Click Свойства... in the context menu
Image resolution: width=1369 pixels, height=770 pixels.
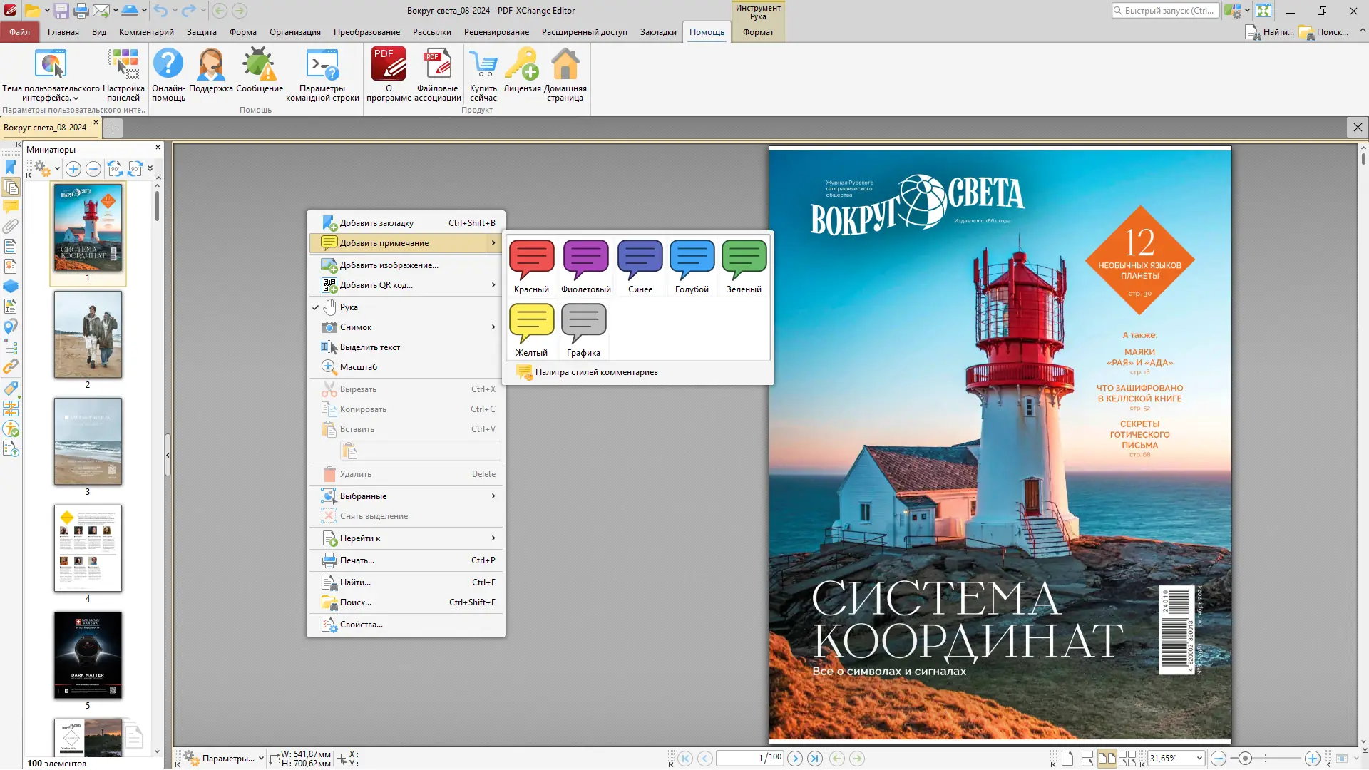(361, 625)
